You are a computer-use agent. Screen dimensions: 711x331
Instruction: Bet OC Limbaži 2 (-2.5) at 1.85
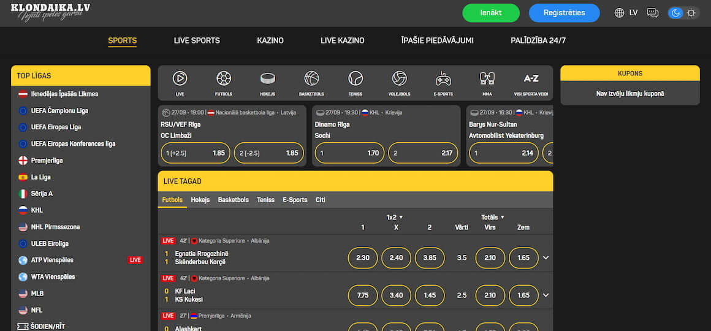269,153
